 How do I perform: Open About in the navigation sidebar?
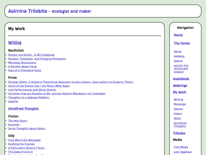click(x=177, y=51)
